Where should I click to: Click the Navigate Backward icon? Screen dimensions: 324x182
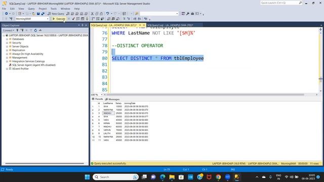tap(7, 14)
